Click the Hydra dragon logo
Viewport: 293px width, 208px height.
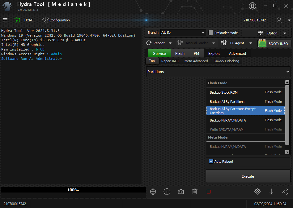point(7,7)
